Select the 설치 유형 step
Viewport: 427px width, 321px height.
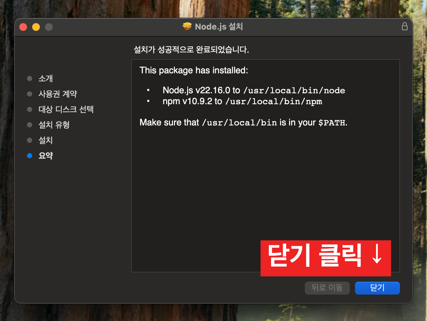pos(54,125)
